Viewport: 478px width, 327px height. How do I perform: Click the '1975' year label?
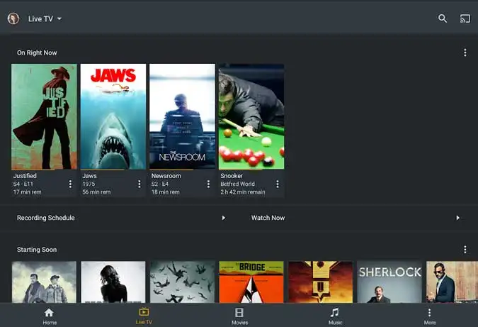click(89, 184)
